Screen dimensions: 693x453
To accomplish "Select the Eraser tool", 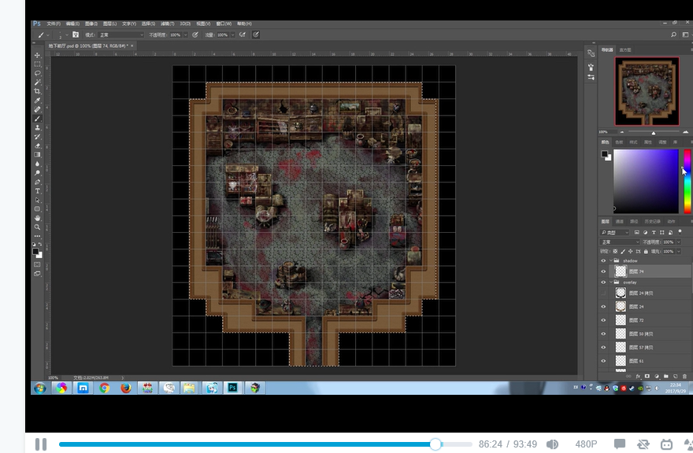I will pyautogui.click(x=38, y=145).
